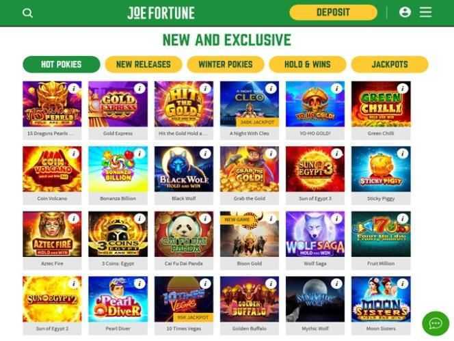Open the user account profile icon

click(405, 12)
